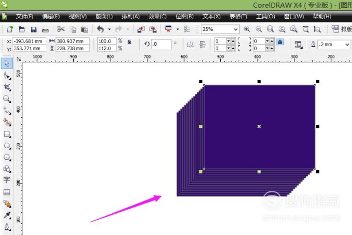
Task: Toggle the lock ratio padlock
Action: pos(130,42)
